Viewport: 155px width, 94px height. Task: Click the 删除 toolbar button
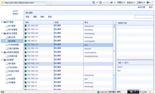[x=42, y=17]
